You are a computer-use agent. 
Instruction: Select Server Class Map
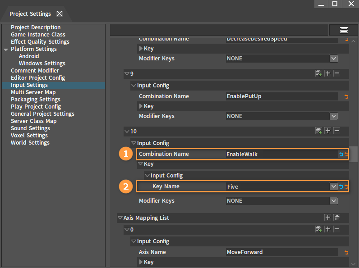tap(34, 121)
